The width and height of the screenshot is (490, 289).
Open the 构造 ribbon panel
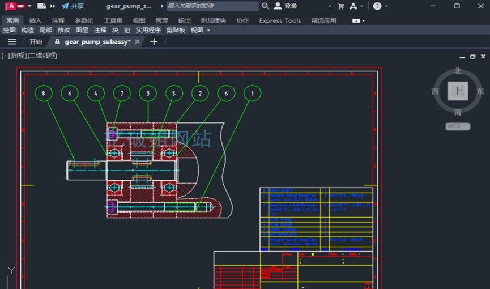28,30
